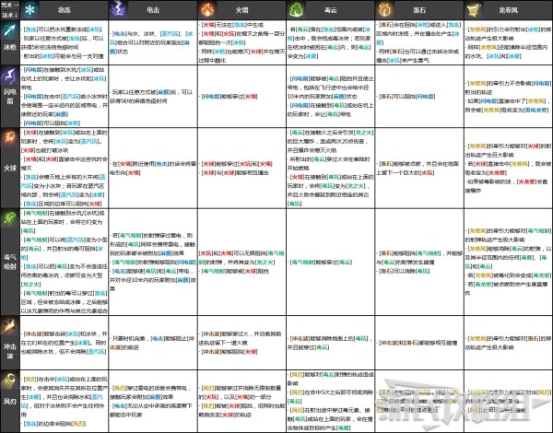Screen dimensions: 553x433
Task: Select the 冰枪 ice lance row icon
Action: (8, 35)
